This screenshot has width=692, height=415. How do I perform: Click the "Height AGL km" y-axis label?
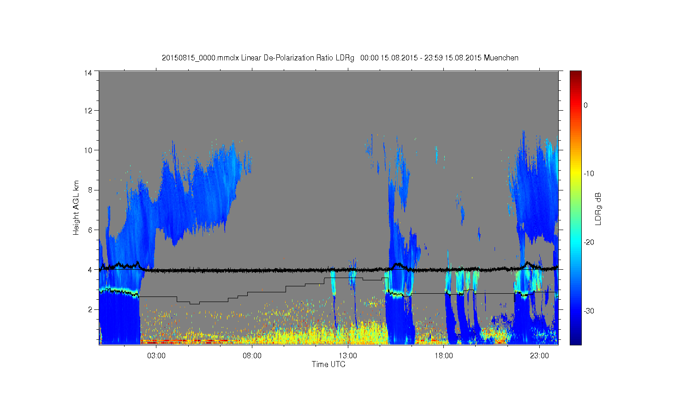coord(76,207)
